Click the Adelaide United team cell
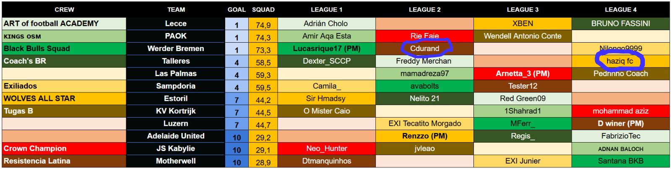Image resolution: width=671 pixels, height=169 pixels. click(x=176, y=136)
